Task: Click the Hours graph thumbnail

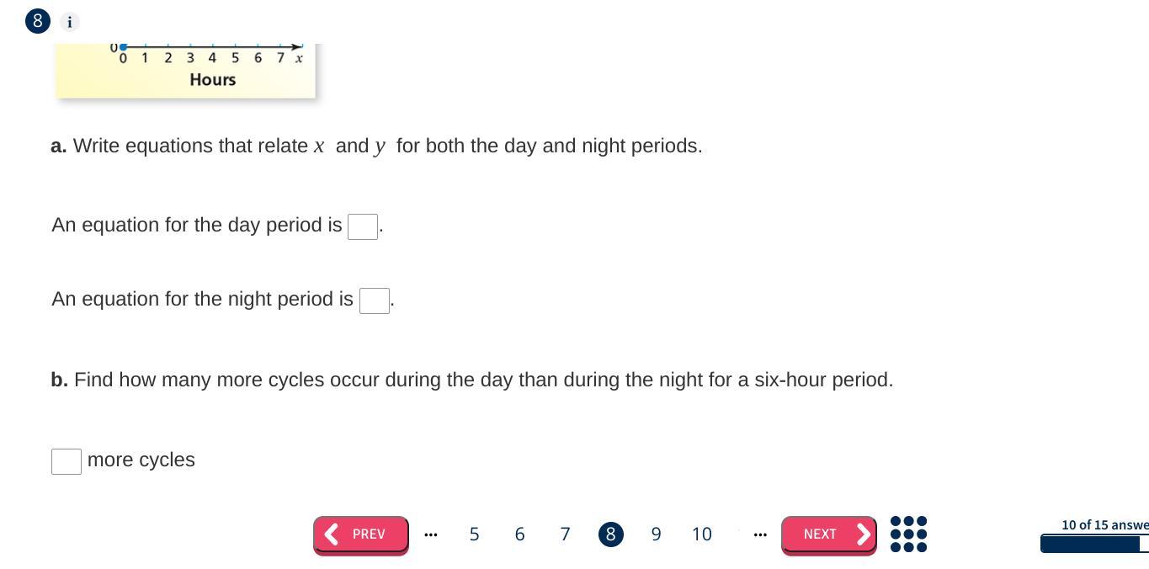Action: (186, 70)
